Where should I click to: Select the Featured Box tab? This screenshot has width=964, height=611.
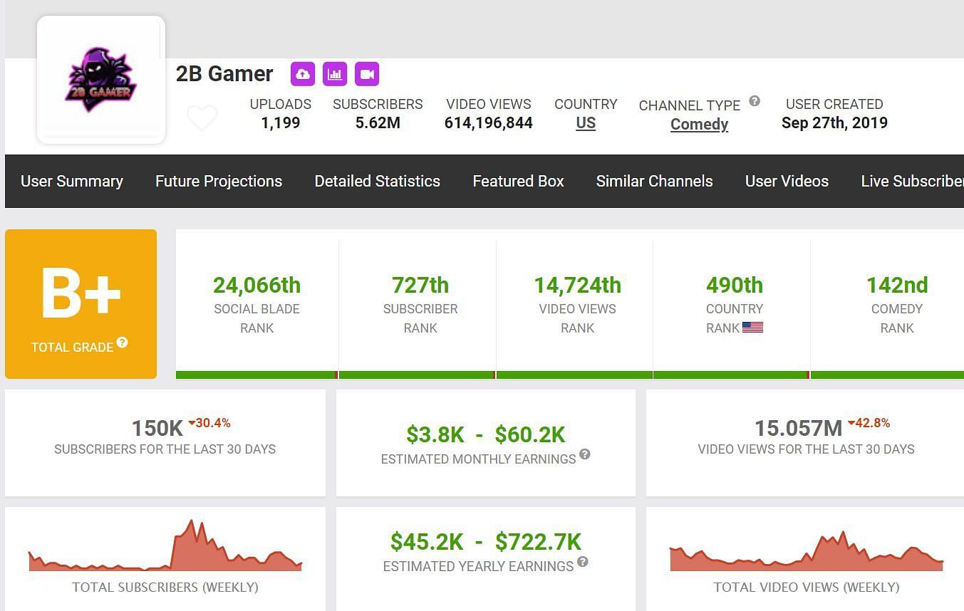point(518,182)
